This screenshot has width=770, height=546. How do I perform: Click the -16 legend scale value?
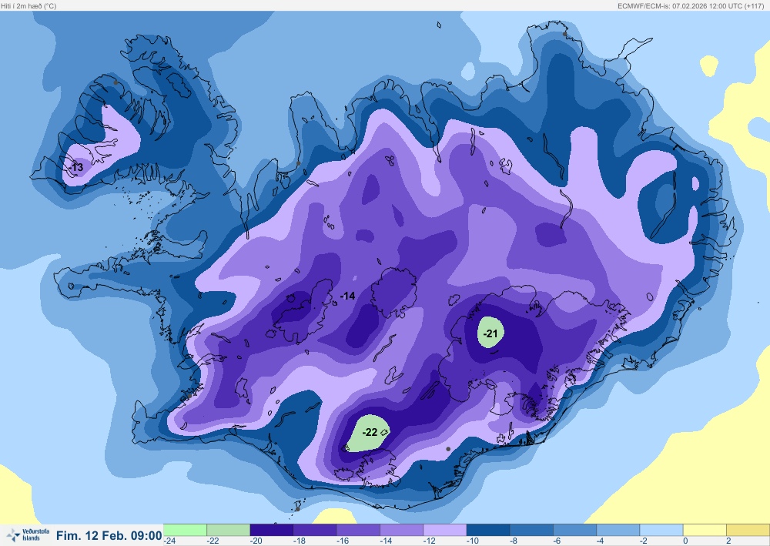coord(343,541)
